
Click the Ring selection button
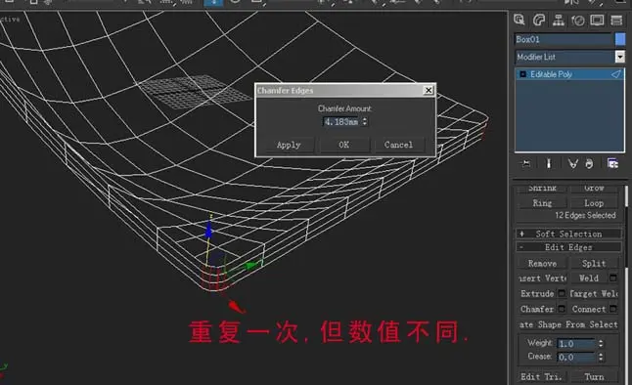coord(542,203)
